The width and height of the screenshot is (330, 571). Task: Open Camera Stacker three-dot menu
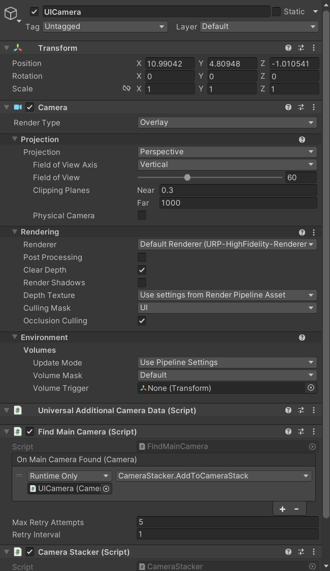point(314,552)
